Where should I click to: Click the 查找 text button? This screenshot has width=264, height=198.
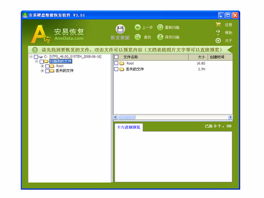147,37
